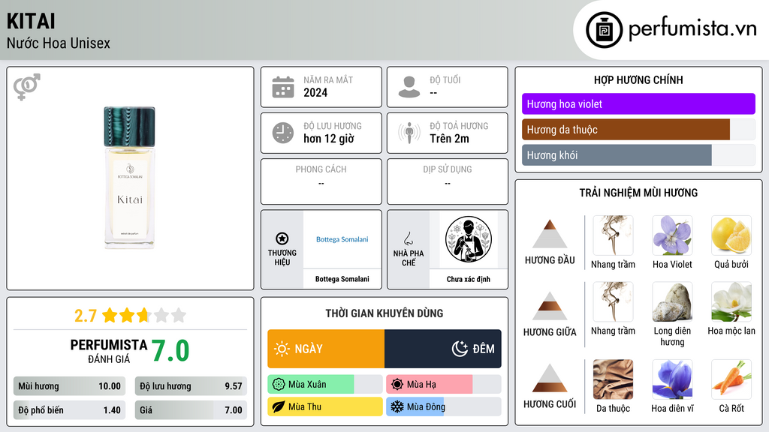Click the sun icon in the Ngày bar
769x432 pixels.
[x=282, y=349]
